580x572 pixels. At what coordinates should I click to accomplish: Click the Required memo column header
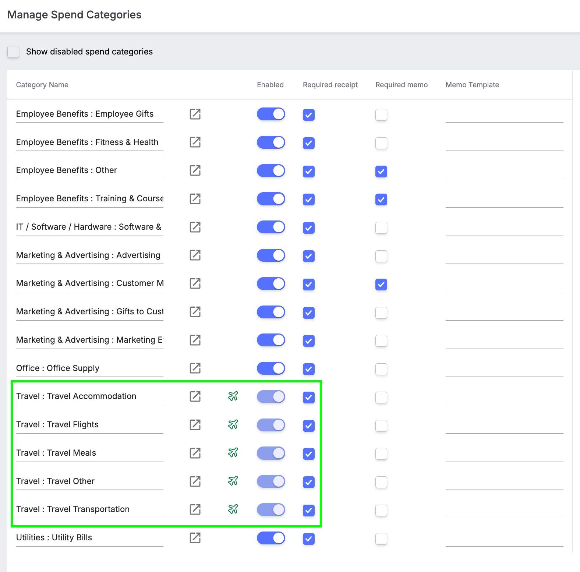(402, 85)
